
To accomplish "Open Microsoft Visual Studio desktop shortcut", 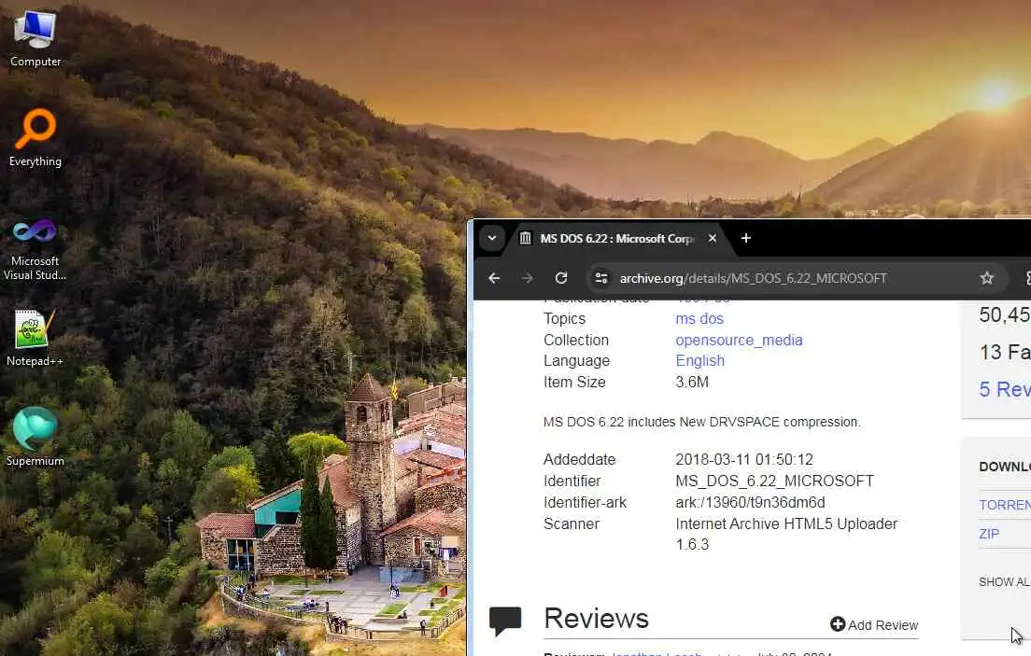I will click(35, 248).
